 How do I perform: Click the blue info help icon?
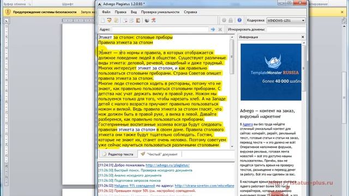[239, 20]
